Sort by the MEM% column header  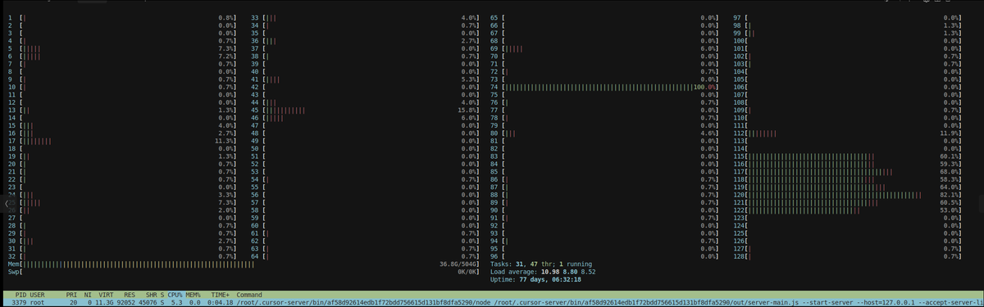[x=194, y=294]
